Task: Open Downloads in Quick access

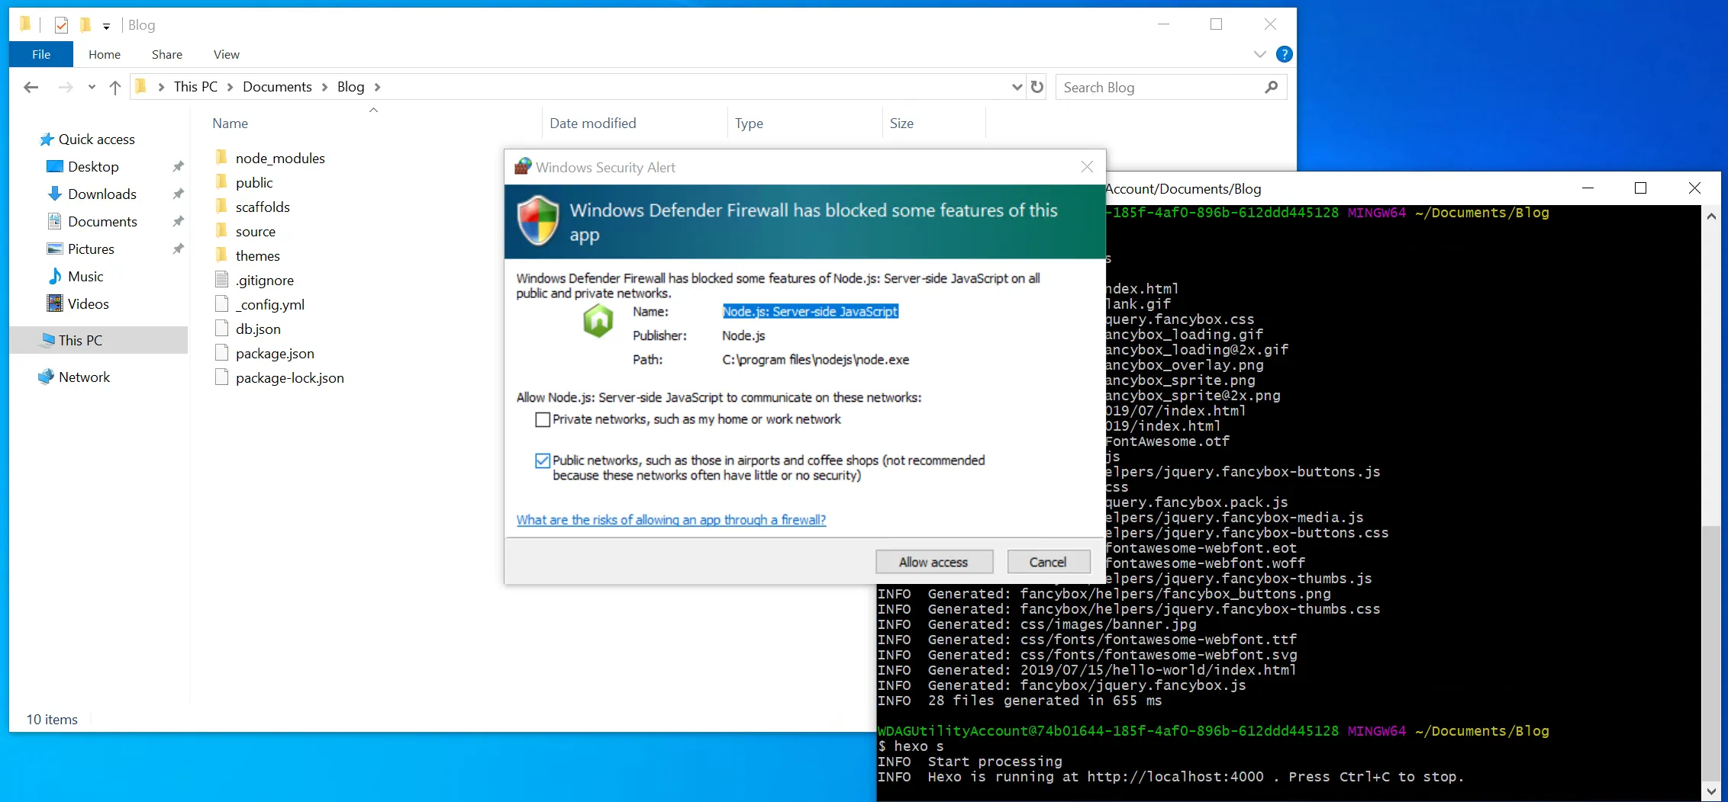Action: point(102,194)
